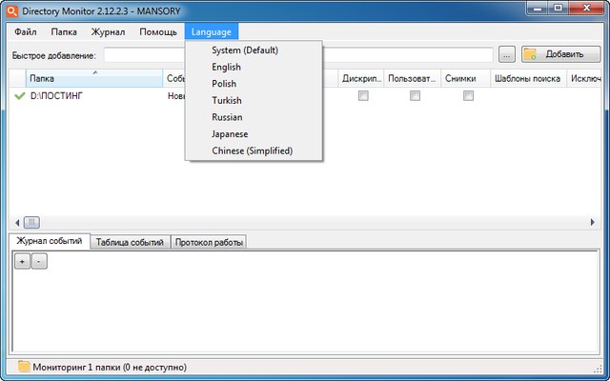The image size is (610, 381).
Task: Open the Протокол работы tab
Action: click(209, 242)
